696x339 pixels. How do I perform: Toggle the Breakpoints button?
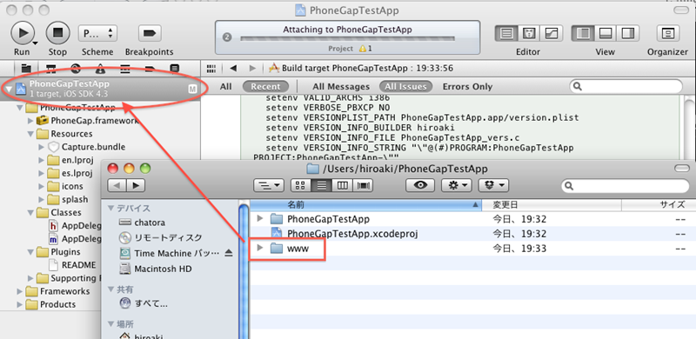pyautogui.click(x=150, y=33)
